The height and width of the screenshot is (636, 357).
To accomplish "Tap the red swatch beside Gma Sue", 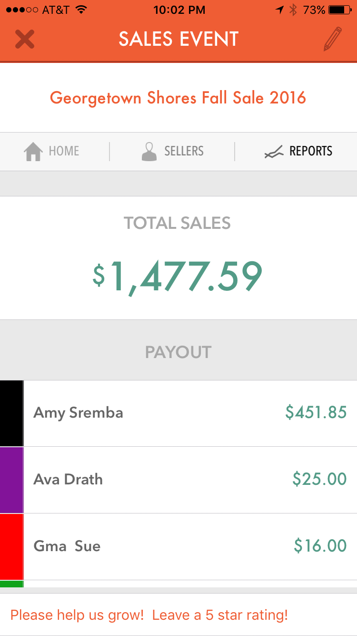I will 11,547.
